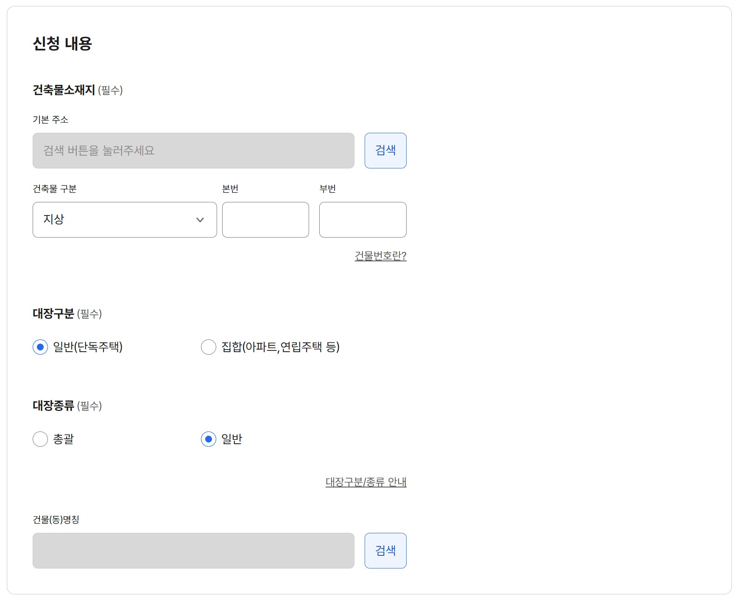Click the 대장종류 (필수) label
The image size is (739, 602).
[x=67, y=406]
